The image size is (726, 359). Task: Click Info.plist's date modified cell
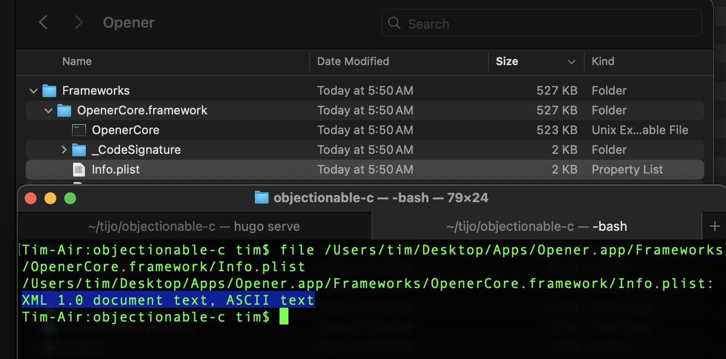[365, 170]
